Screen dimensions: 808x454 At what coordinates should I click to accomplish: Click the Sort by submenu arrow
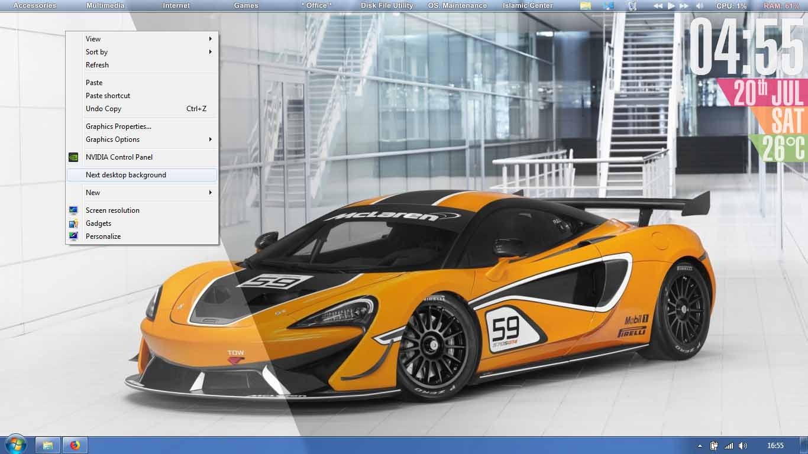(x=210, y=52)
